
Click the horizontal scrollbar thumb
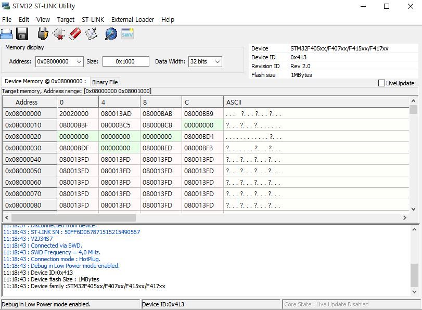click(73, 217)
